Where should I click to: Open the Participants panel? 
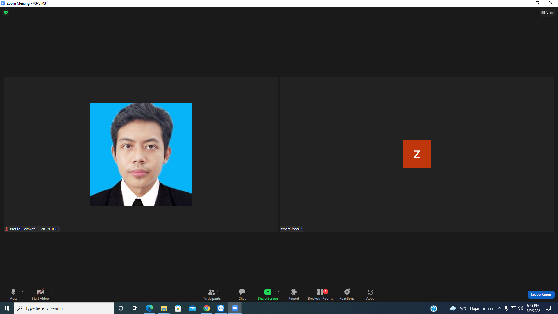point(212,294)
